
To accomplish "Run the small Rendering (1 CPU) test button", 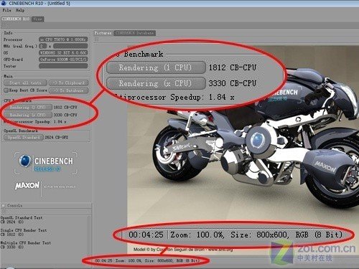I will (28, 108).
